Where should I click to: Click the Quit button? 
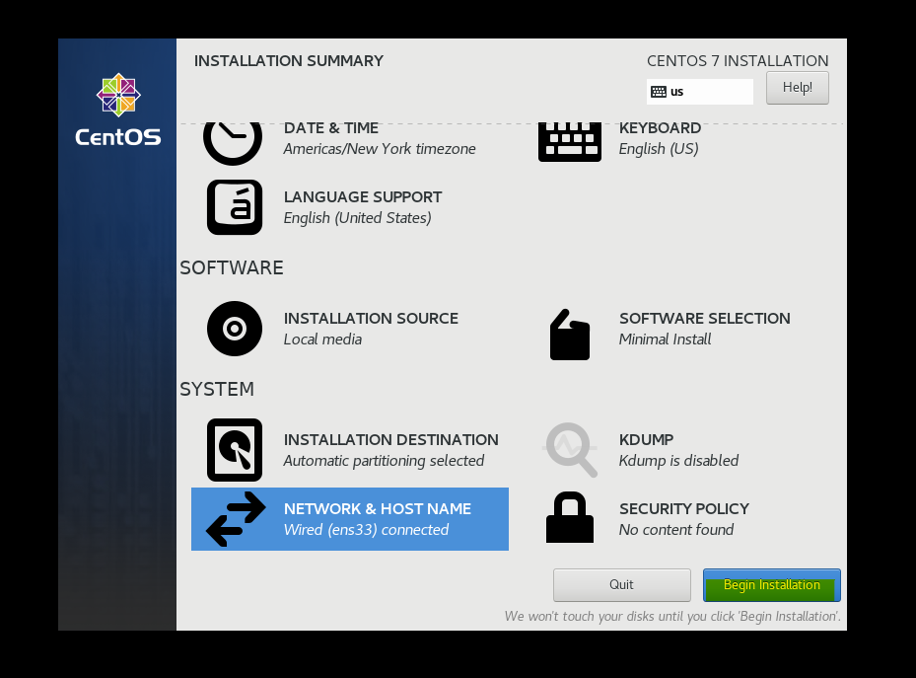tap(621, 585)
